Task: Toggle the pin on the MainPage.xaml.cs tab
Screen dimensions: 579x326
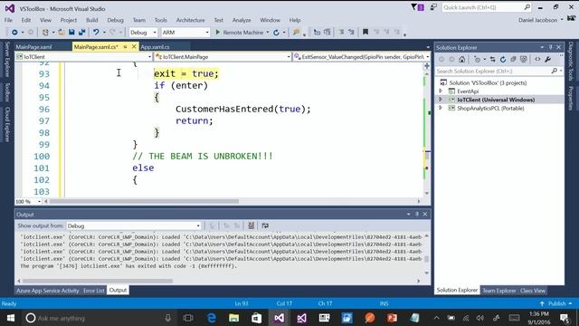Action: click(x=125, y=47)
